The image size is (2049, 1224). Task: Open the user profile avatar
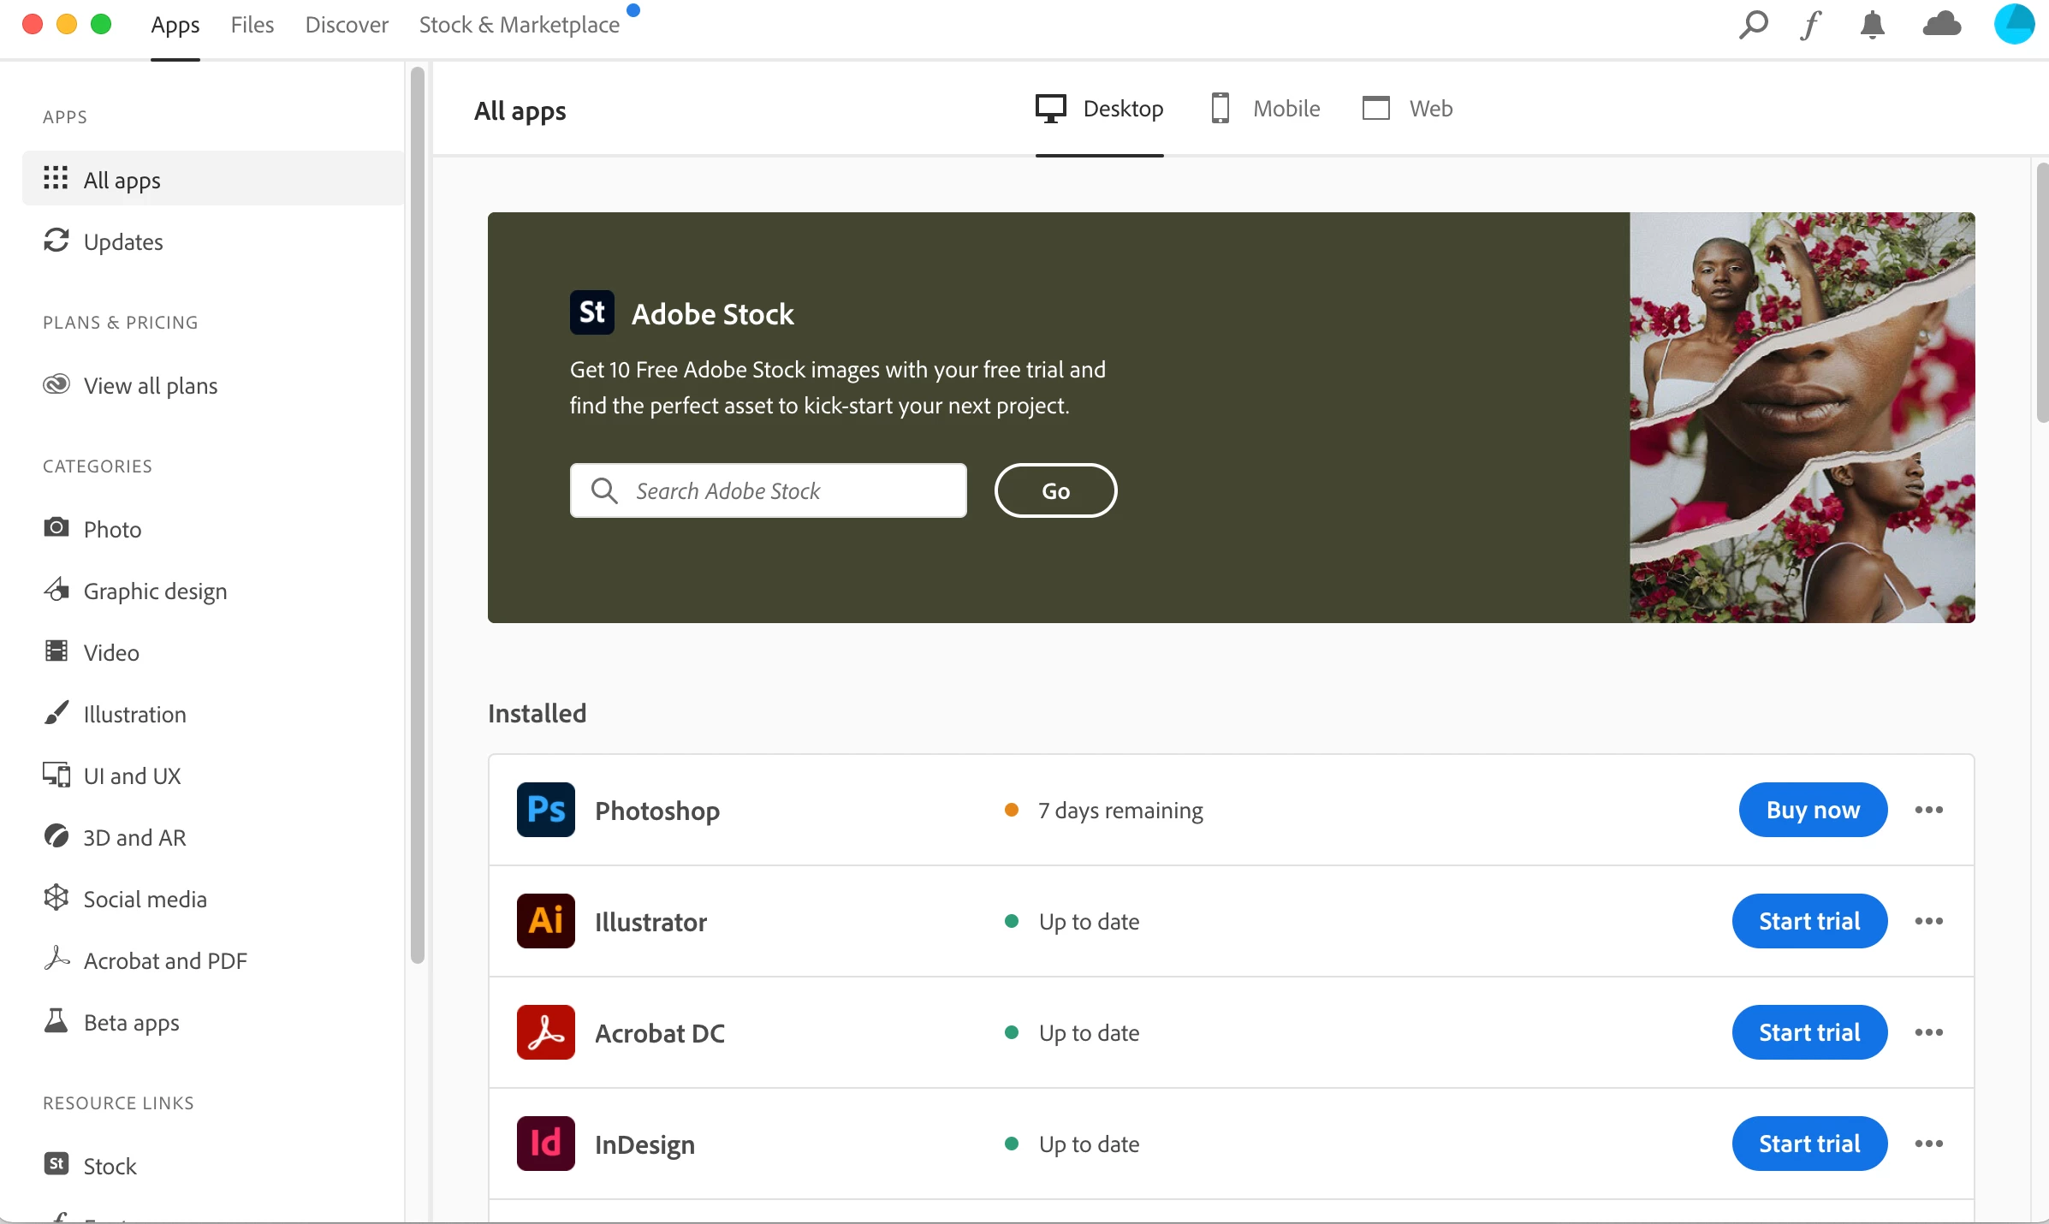[x=2014, y=24]
